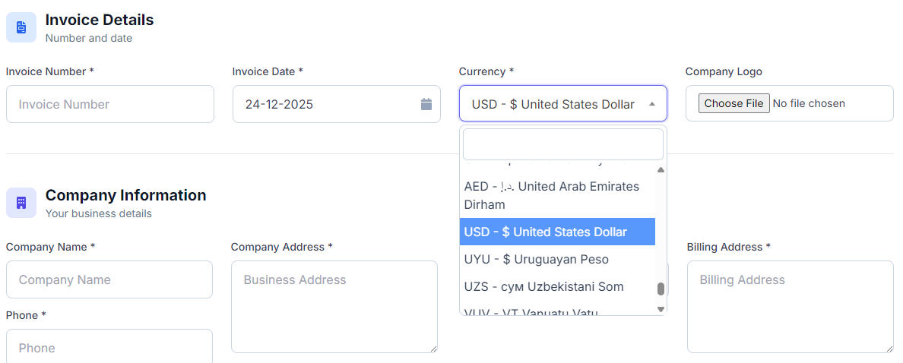This screenshot has width=903, height=363.
Task: Focus the Company Name field
Action: pos(109,279)
